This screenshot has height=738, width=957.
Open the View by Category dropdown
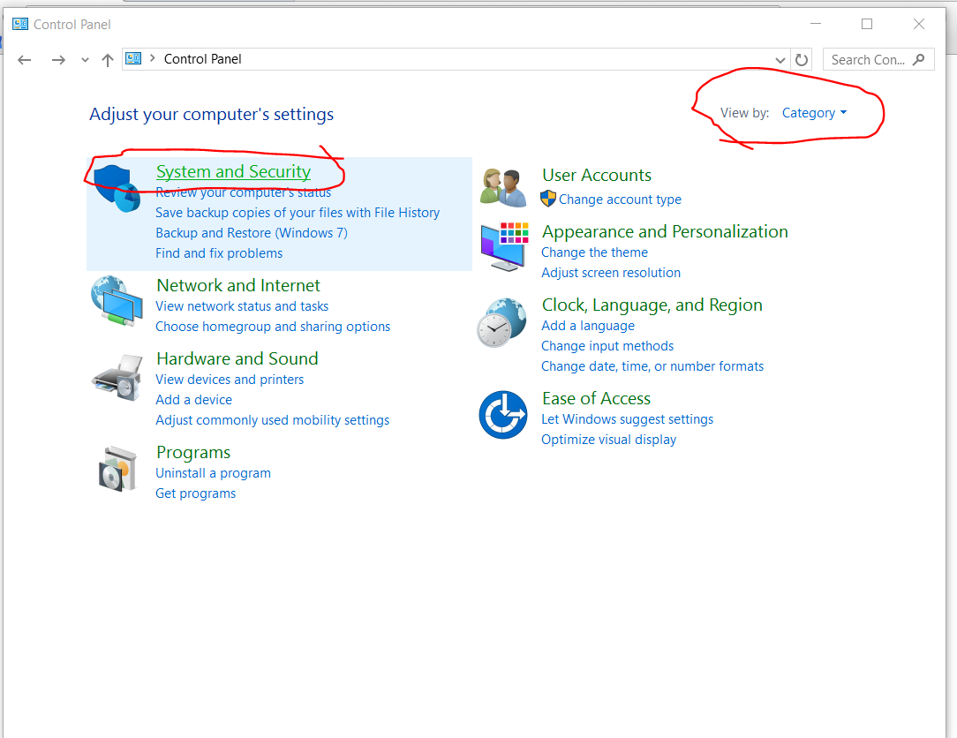pos(814,113)
